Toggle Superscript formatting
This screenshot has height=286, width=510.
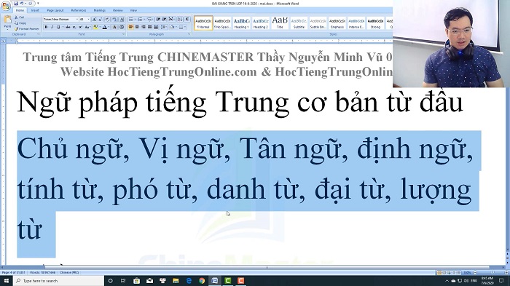(x=81, y=27)
